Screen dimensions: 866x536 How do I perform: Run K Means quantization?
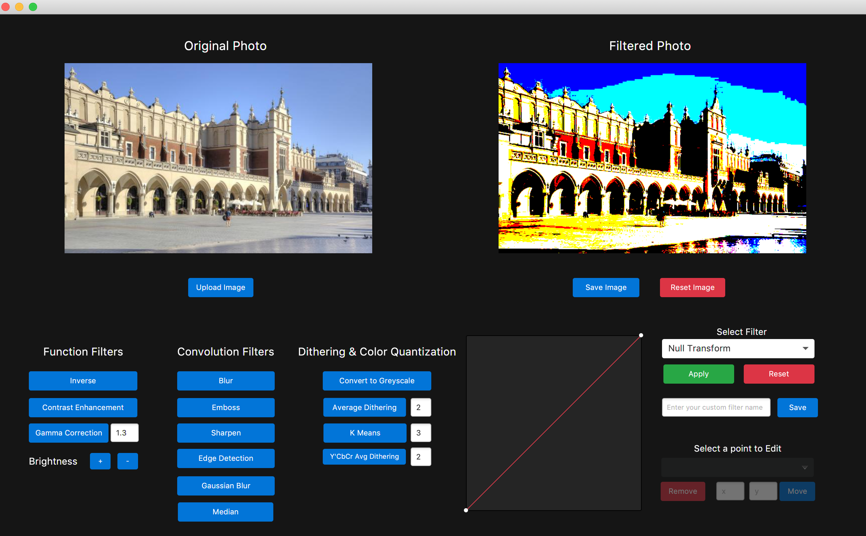point(365,433)
